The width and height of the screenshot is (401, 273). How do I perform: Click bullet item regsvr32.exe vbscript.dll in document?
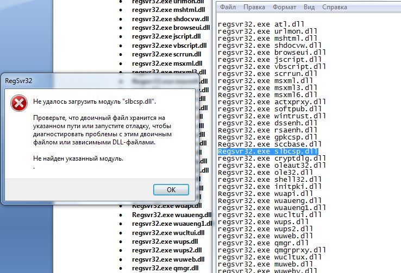click(x=170, y=46)
